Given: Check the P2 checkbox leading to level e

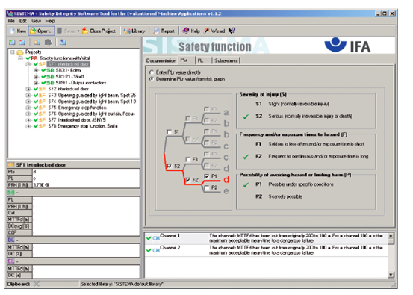Looking at the screenshot, I should [207, 187].
